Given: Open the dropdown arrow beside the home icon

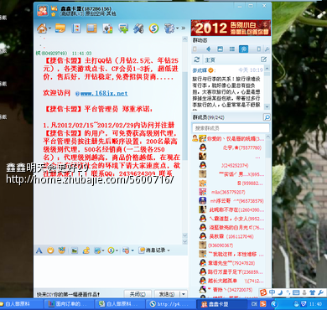Looking at the screenshot, I should coord(49,28).
